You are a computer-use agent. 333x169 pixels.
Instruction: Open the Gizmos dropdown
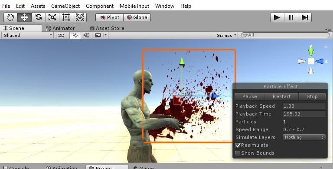pyautogui.click(x=226, y=35)
